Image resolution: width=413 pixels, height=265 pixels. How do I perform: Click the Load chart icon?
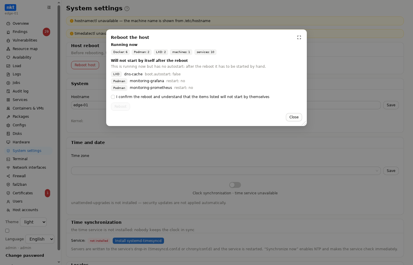8,66
